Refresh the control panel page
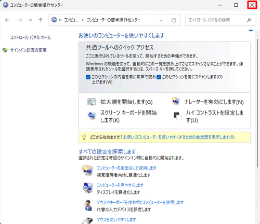Image resolution: width=260 pixels, height=224 pixels. (x=174, y=20)
